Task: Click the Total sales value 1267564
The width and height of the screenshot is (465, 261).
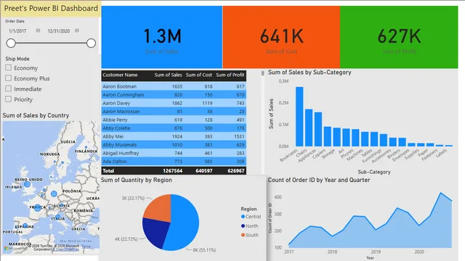Action: 173,171
